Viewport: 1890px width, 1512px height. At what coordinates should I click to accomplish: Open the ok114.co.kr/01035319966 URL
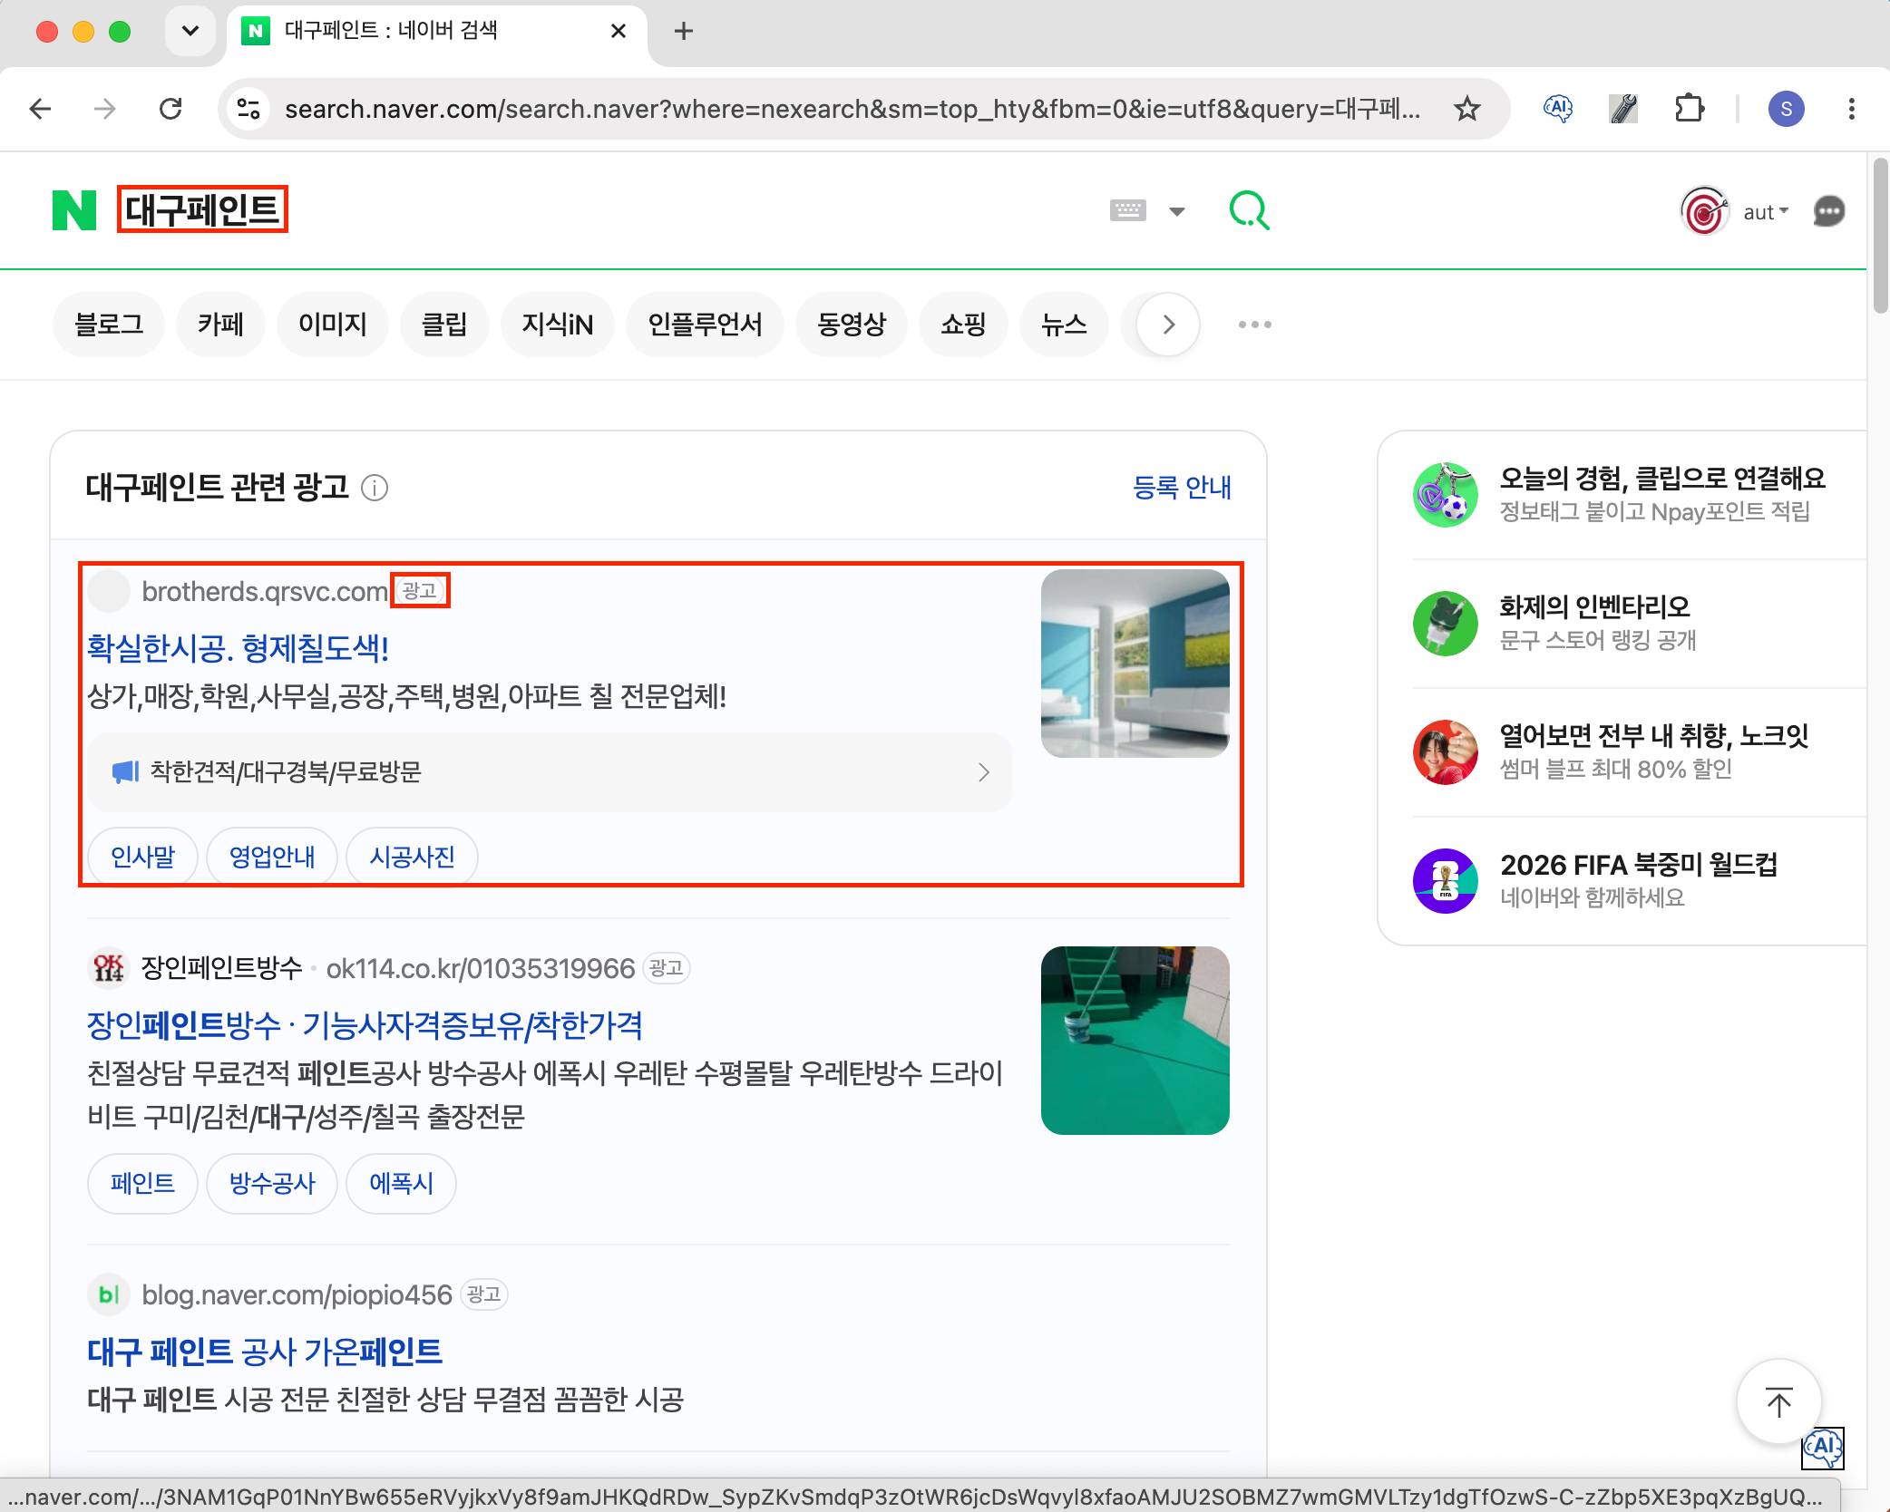pos(480,968)
